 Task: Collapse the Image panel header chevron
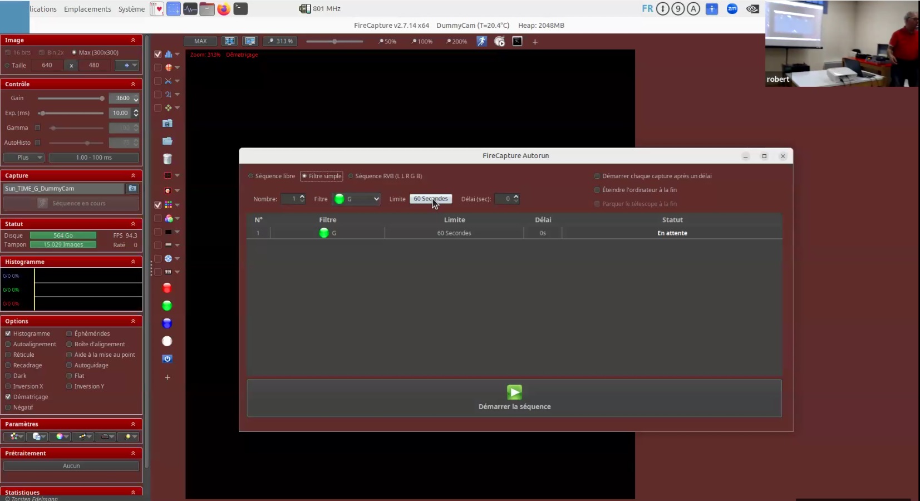point(133,40)
